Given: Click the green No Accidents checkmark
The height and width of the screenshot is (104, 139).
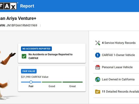Looking at the screenshot, I should pos(24,56).
